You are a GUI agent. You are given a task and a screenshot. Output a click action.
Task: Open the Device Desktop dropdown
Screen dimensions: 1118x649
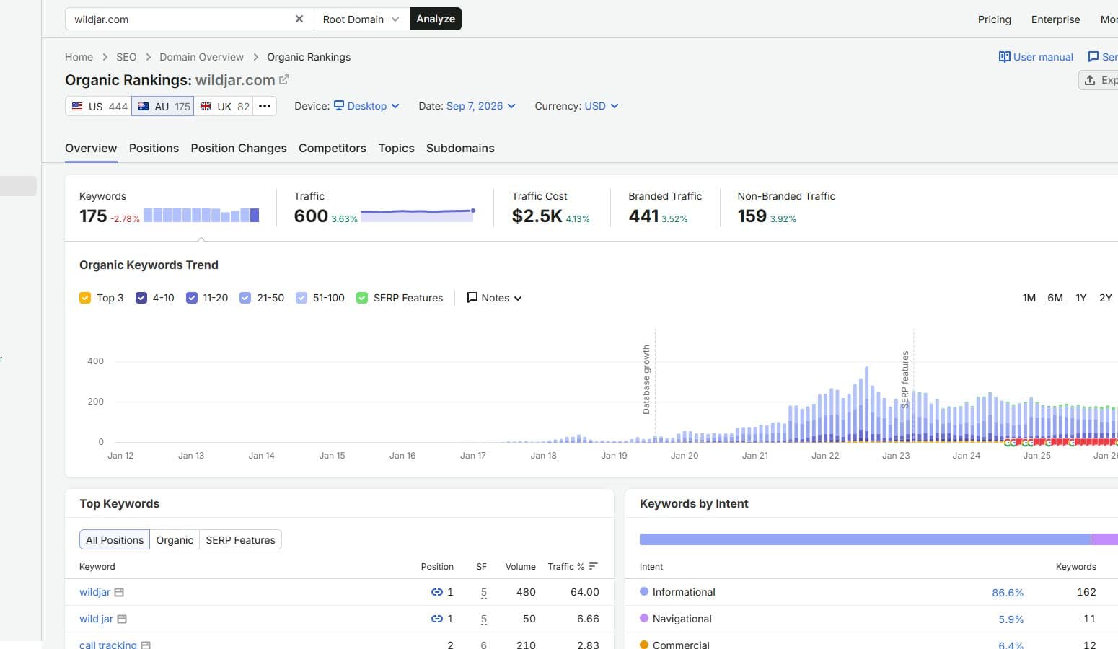366,106
